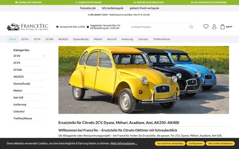Open the user account icon
This screenshot has width=239, height=149.
(x=214, y=27)
